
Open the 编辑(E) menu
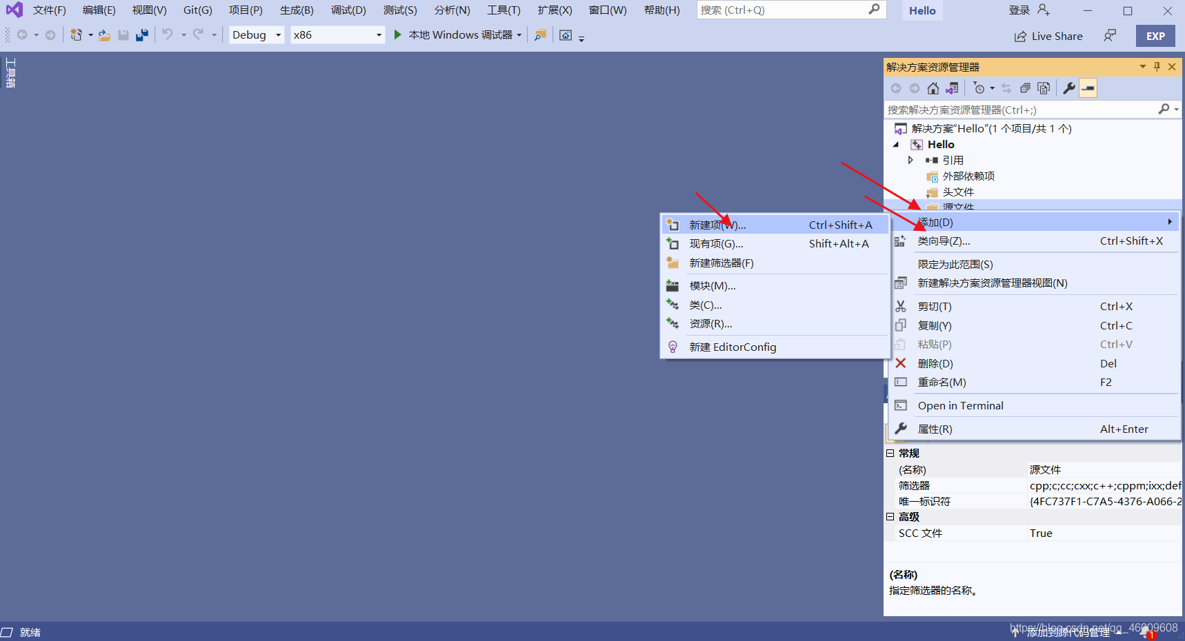tap(99, 10)
